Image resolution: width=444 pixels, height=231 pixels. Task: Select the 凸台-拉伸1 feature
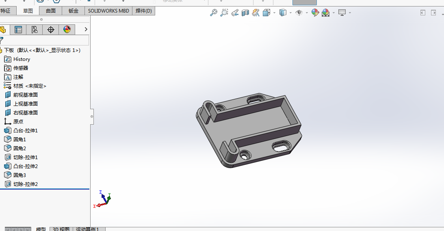click(26, 130)
